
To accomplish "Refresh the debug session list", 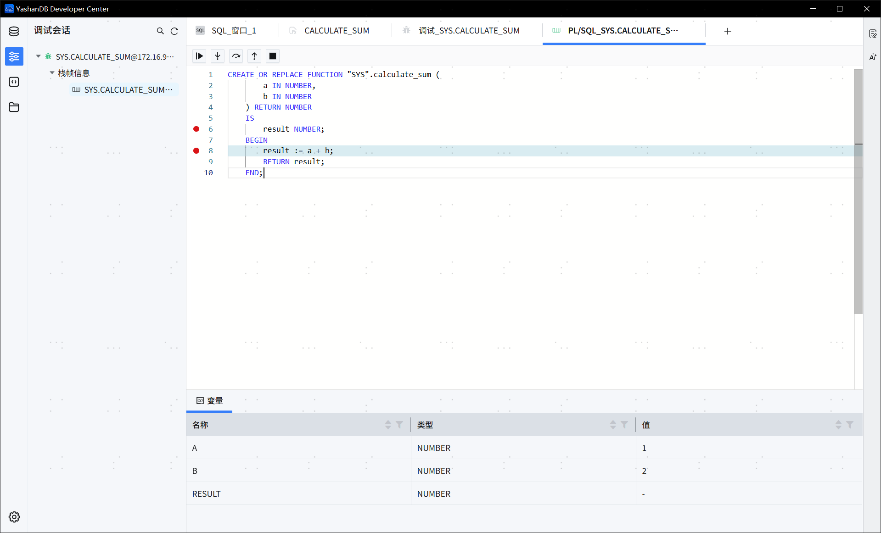I will pos(174,31).
